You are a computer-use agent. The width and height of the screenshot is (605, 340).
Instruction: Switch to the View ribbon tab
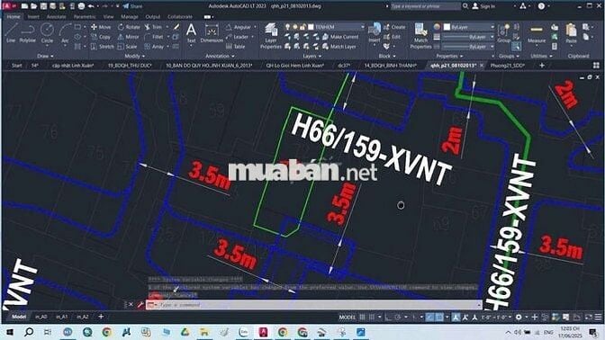pyautogui.click(x=108, y=17)
